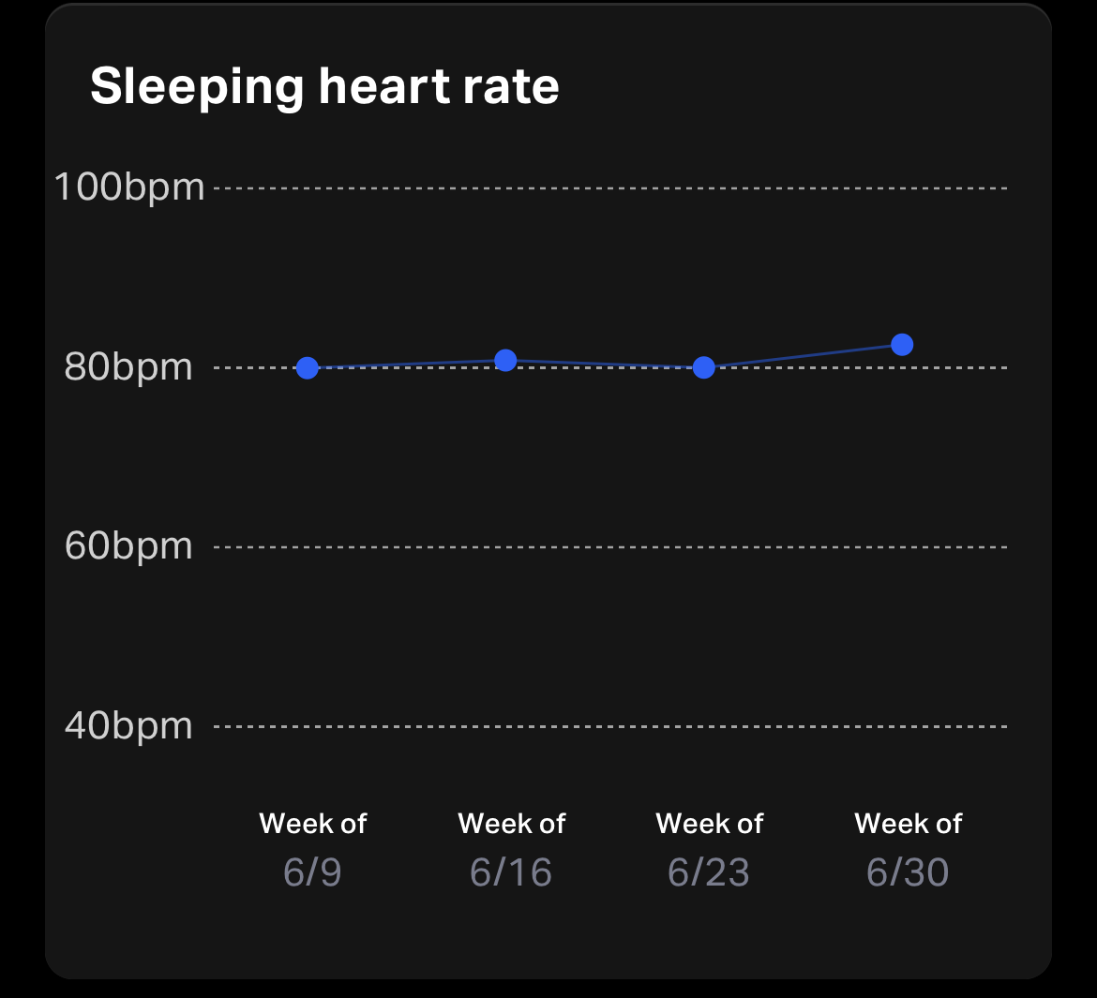Screen dimensions: 1097x998
Task: Click the 80bpm axis label
Action: tap(128, 367)
